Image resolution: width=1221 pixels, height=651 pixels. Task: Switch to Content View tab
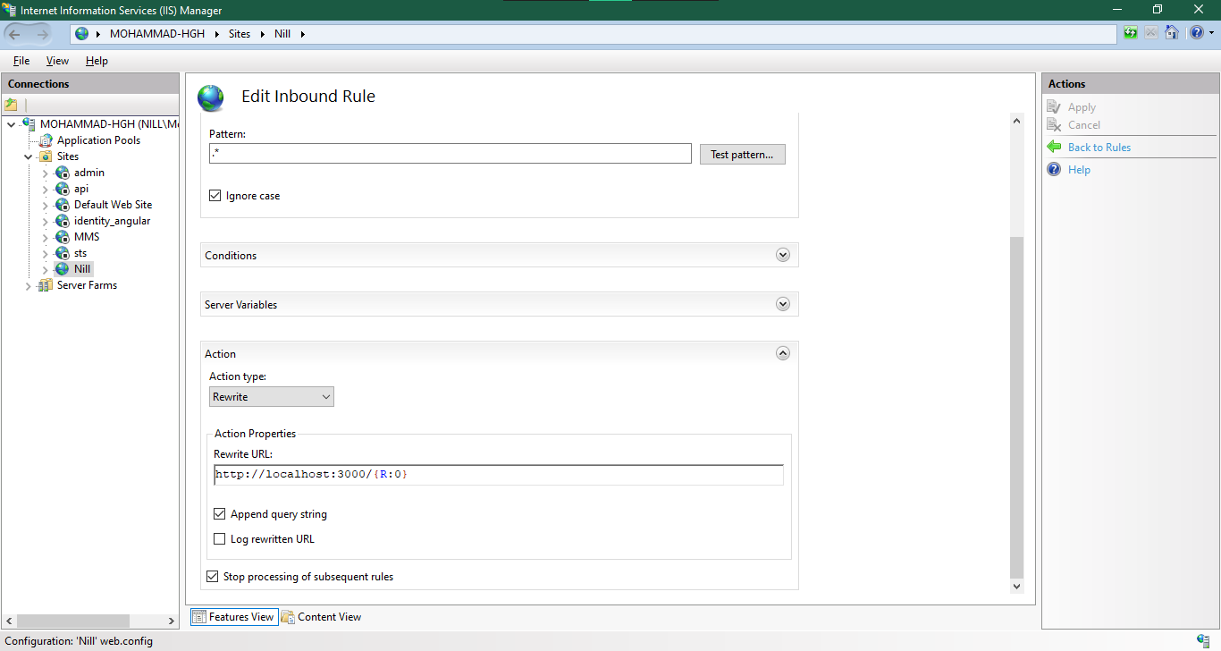tap(321, 617)
